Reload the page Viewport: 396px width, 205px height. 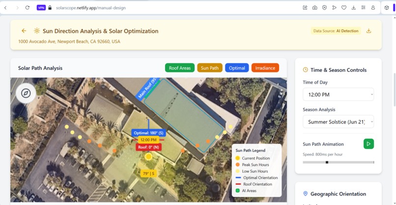click(28, 7)
